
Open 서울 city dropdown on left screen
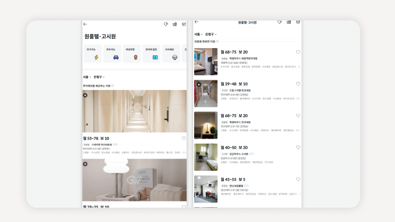tap(87, 77)
